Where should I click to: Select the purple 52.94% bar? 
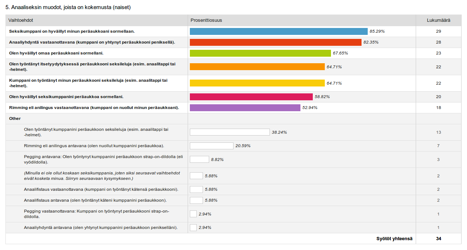(245, 108)
